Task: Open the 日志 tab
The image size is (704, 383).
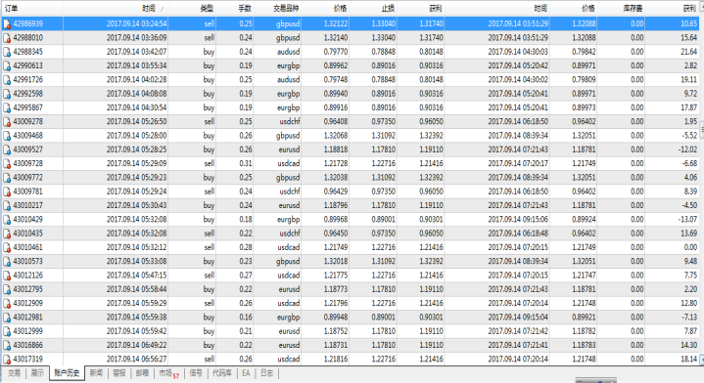Action: point(266,373)
